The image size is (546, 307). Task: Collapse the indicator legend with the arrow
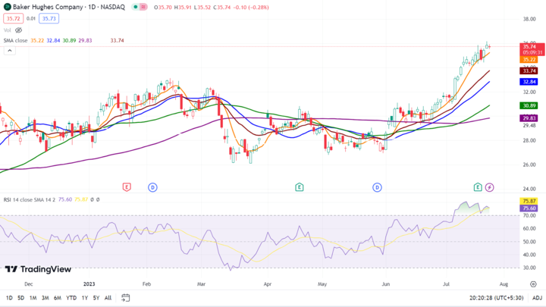[10, 51]
